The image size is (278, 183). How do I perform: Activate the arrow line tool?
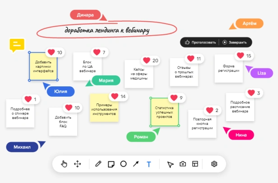click(x=136, y=164)
